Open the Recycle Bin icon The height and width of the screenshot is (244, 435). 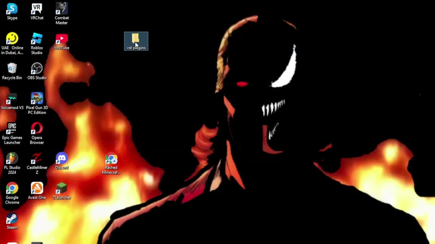tap(12, 72)
